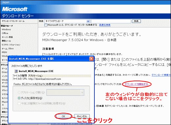Open the すべてのダウンロード search category dropdown

[x=88, y=21]
